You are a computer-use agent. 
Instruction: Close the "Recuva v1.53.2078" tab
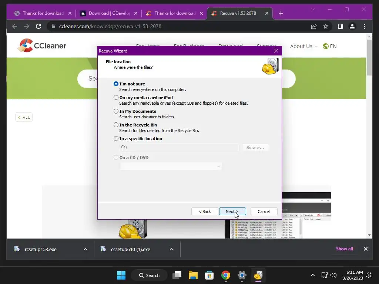click(x=267, y=13)
